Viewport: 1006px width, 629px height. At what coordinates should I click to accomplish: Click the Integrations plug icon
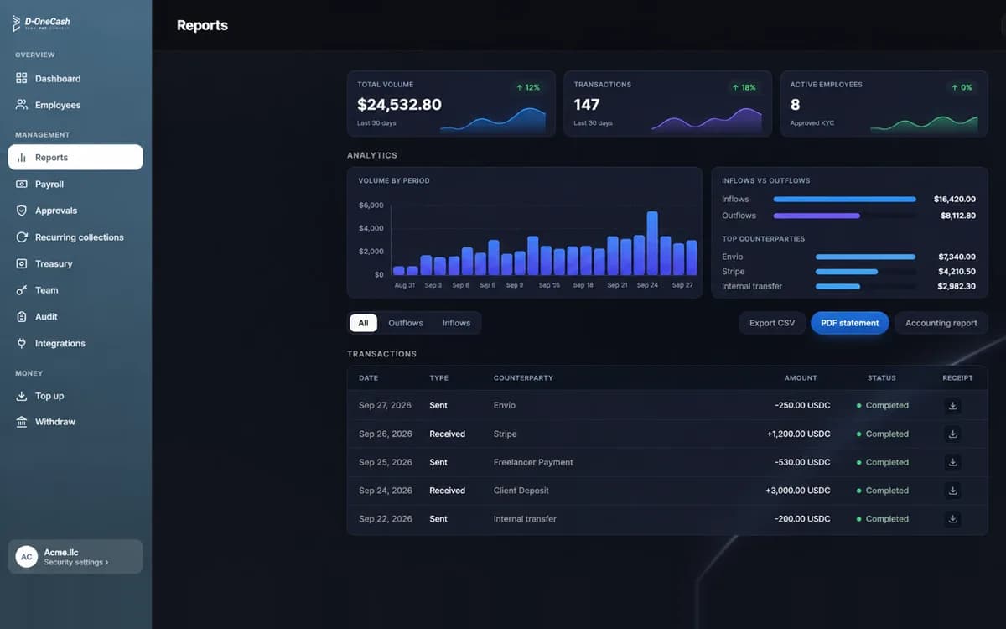click(x=22, y=343)
